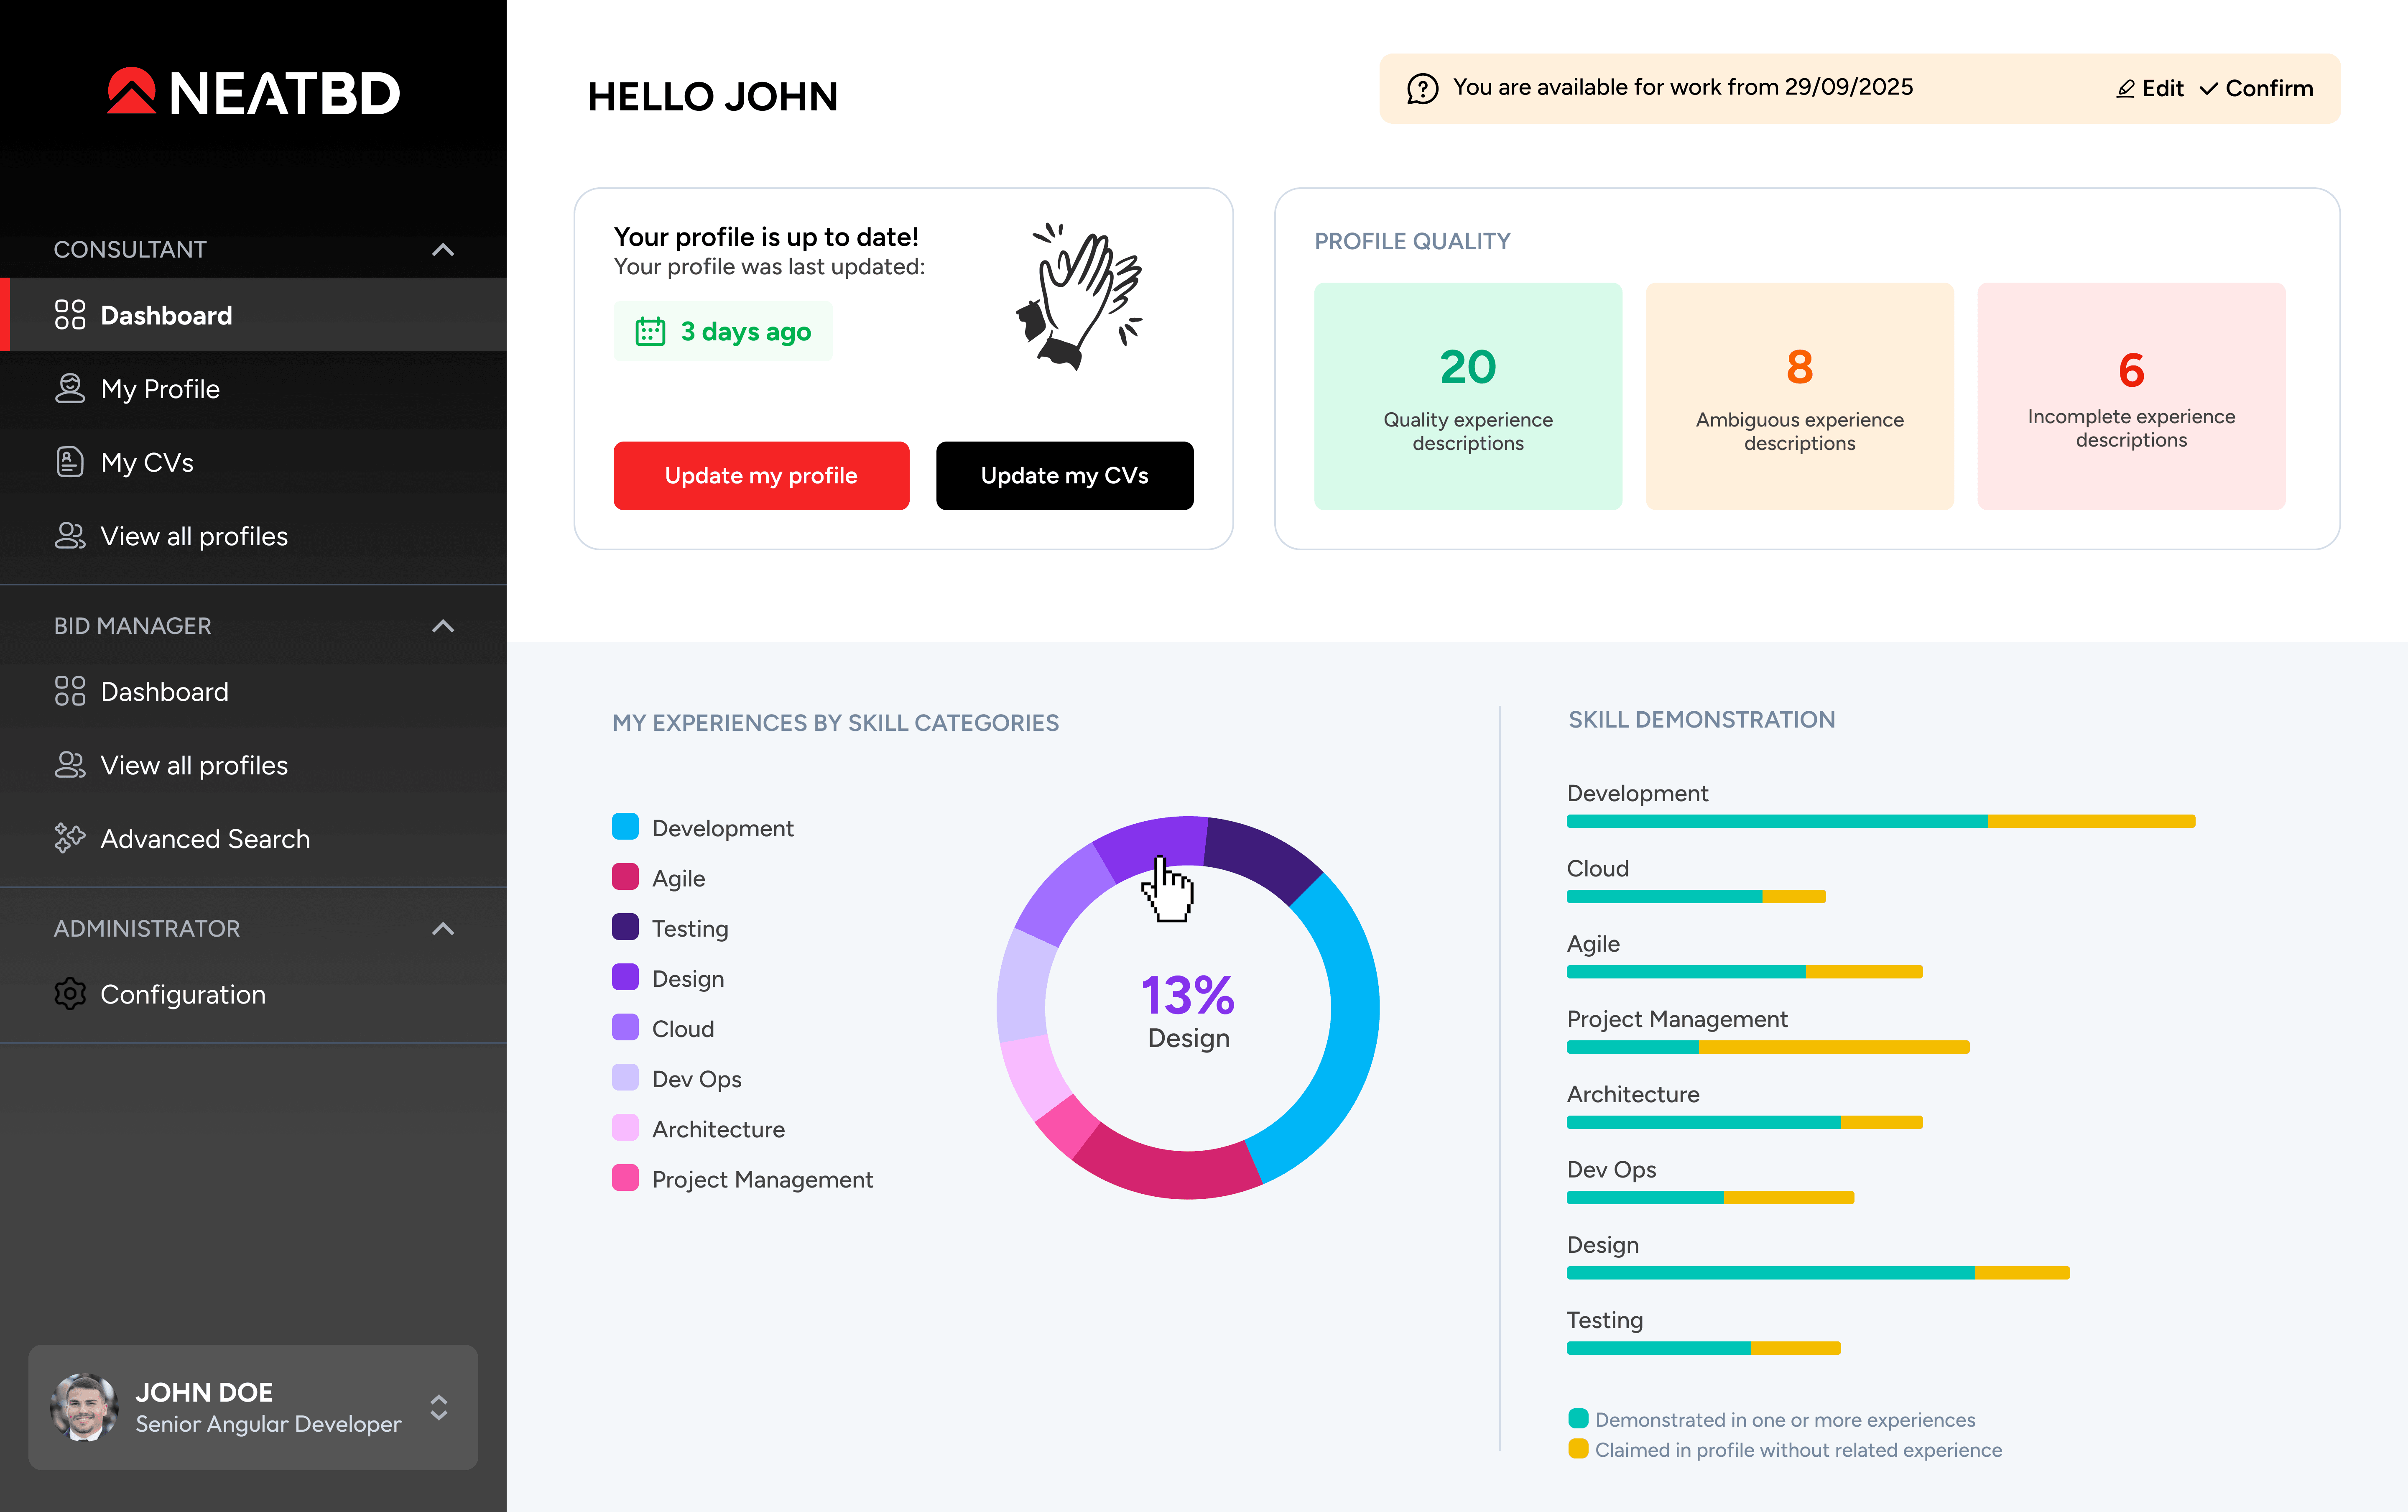Open Configuration via the gear icon
2408x1512 pixels.
70,994
